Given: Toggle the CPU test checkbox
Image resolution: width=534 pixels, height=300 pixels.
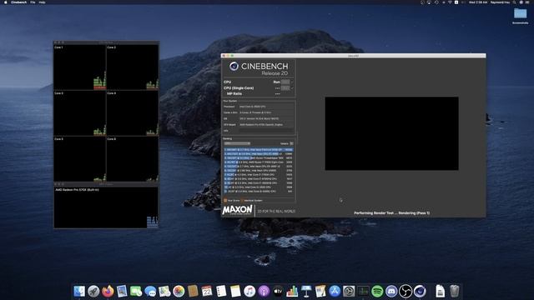Looking at the screenshot, I should (x=292, y=82).
